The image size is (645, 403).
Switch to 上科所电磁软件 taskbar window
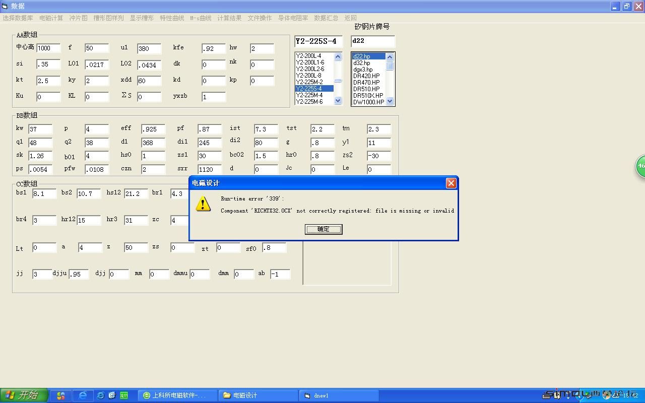click(x=178, y=395)
